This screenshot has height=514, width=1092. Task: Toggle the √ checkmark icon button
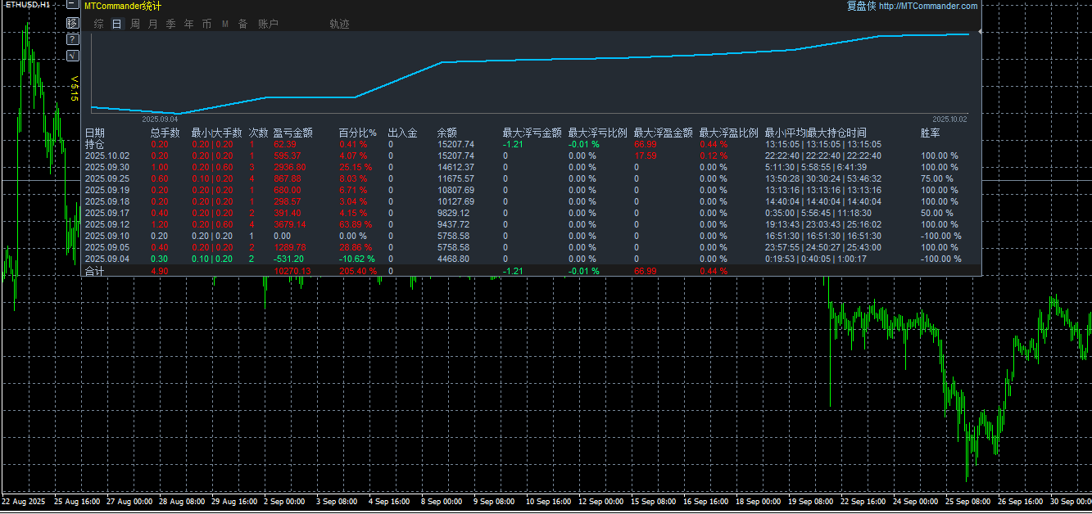tap(72, 55)
